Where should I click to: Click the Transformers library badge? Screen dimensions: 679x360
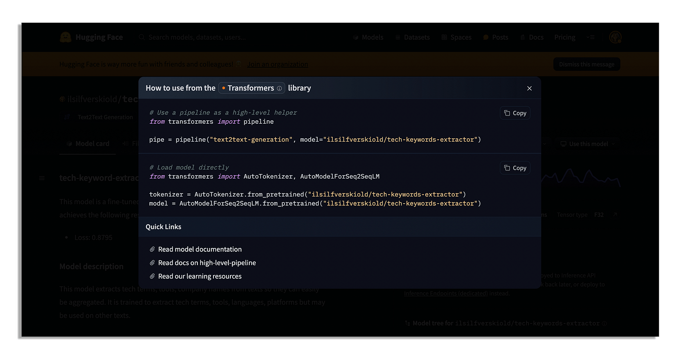[251, 88]
